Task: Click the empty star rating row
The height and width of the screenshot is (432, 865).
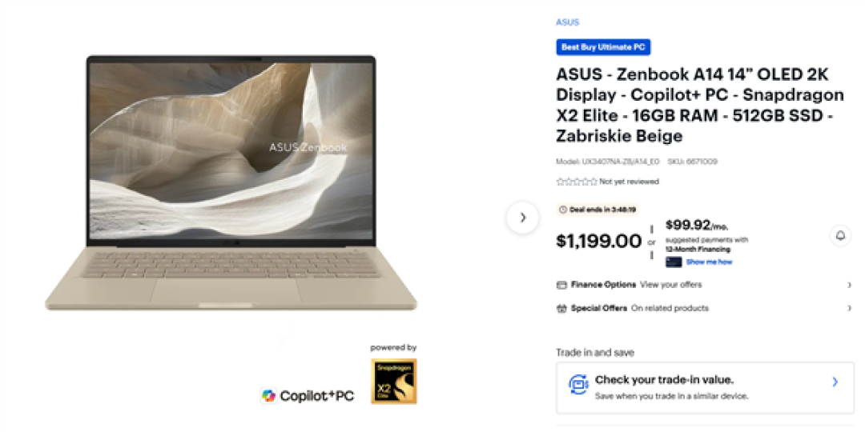Action: pyautogui.click(x=577, y=182)
